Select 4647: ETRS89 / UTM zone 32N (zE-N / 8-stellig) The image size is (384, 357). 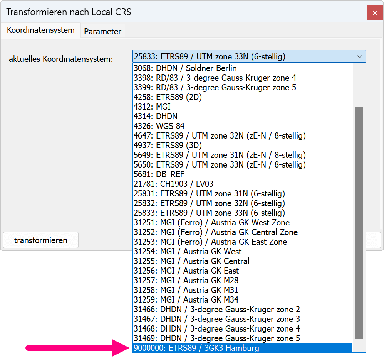[x=220, y=135]
